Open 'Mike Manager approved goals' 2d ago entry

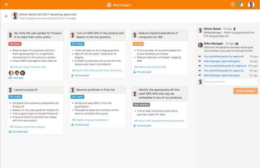[x=222, y=61]
